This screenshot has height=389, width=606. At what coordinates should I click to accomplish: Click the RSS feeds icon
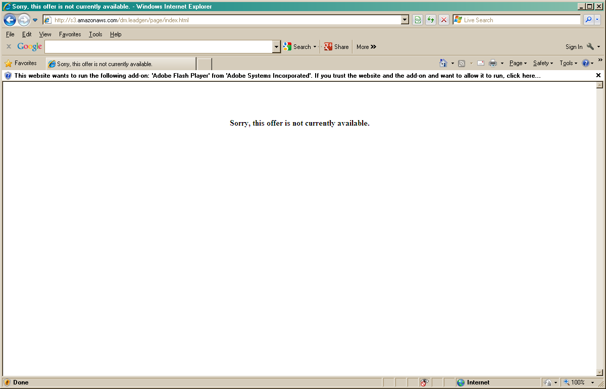[x=462, y=64]
